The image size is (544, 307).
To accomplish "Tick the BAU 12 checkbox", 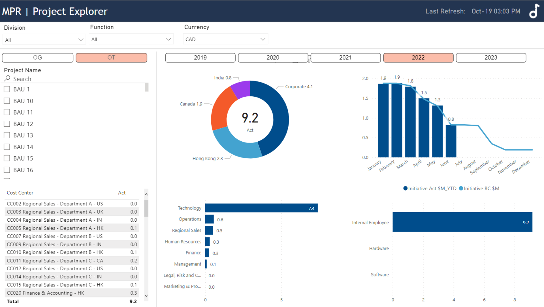I will tap(7, 124).
